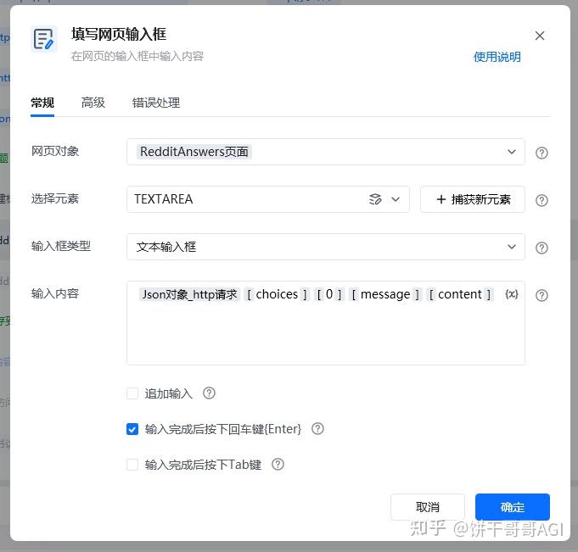The image size is (578, 552).
Task: Click help icon next to 网页对象
Action: (542, 153)
